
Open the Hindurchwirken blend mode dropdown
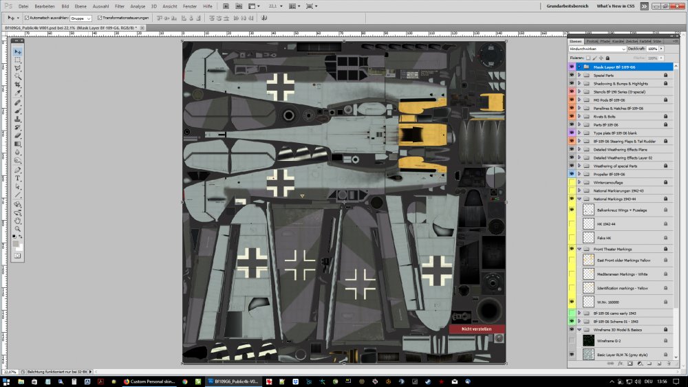click(597, 49)
